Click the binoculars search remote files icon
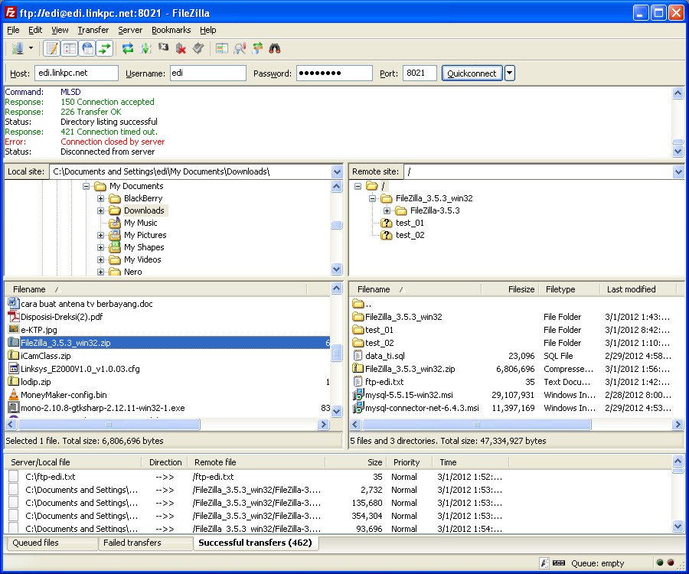Screen dimensions: 689x574 coord(275,48)
